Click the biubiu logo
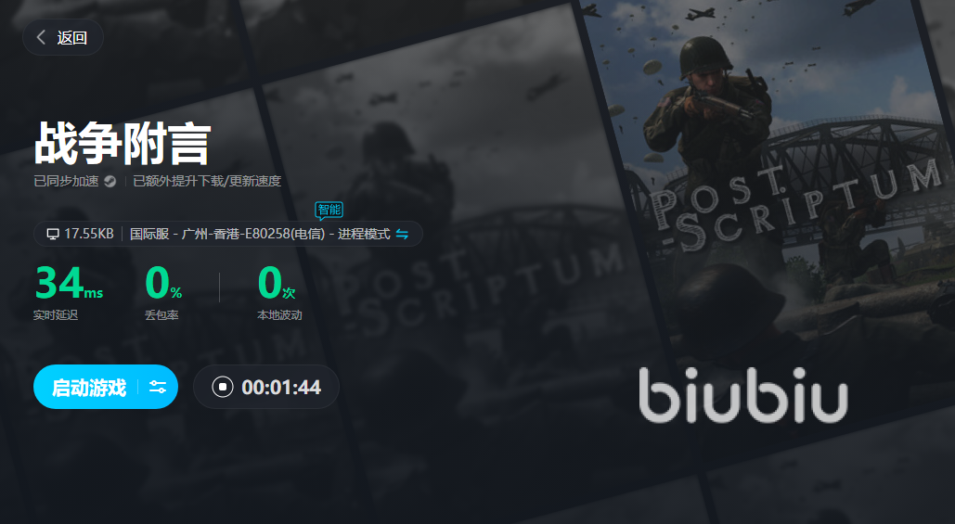955x524 pixels. [743, 395]
